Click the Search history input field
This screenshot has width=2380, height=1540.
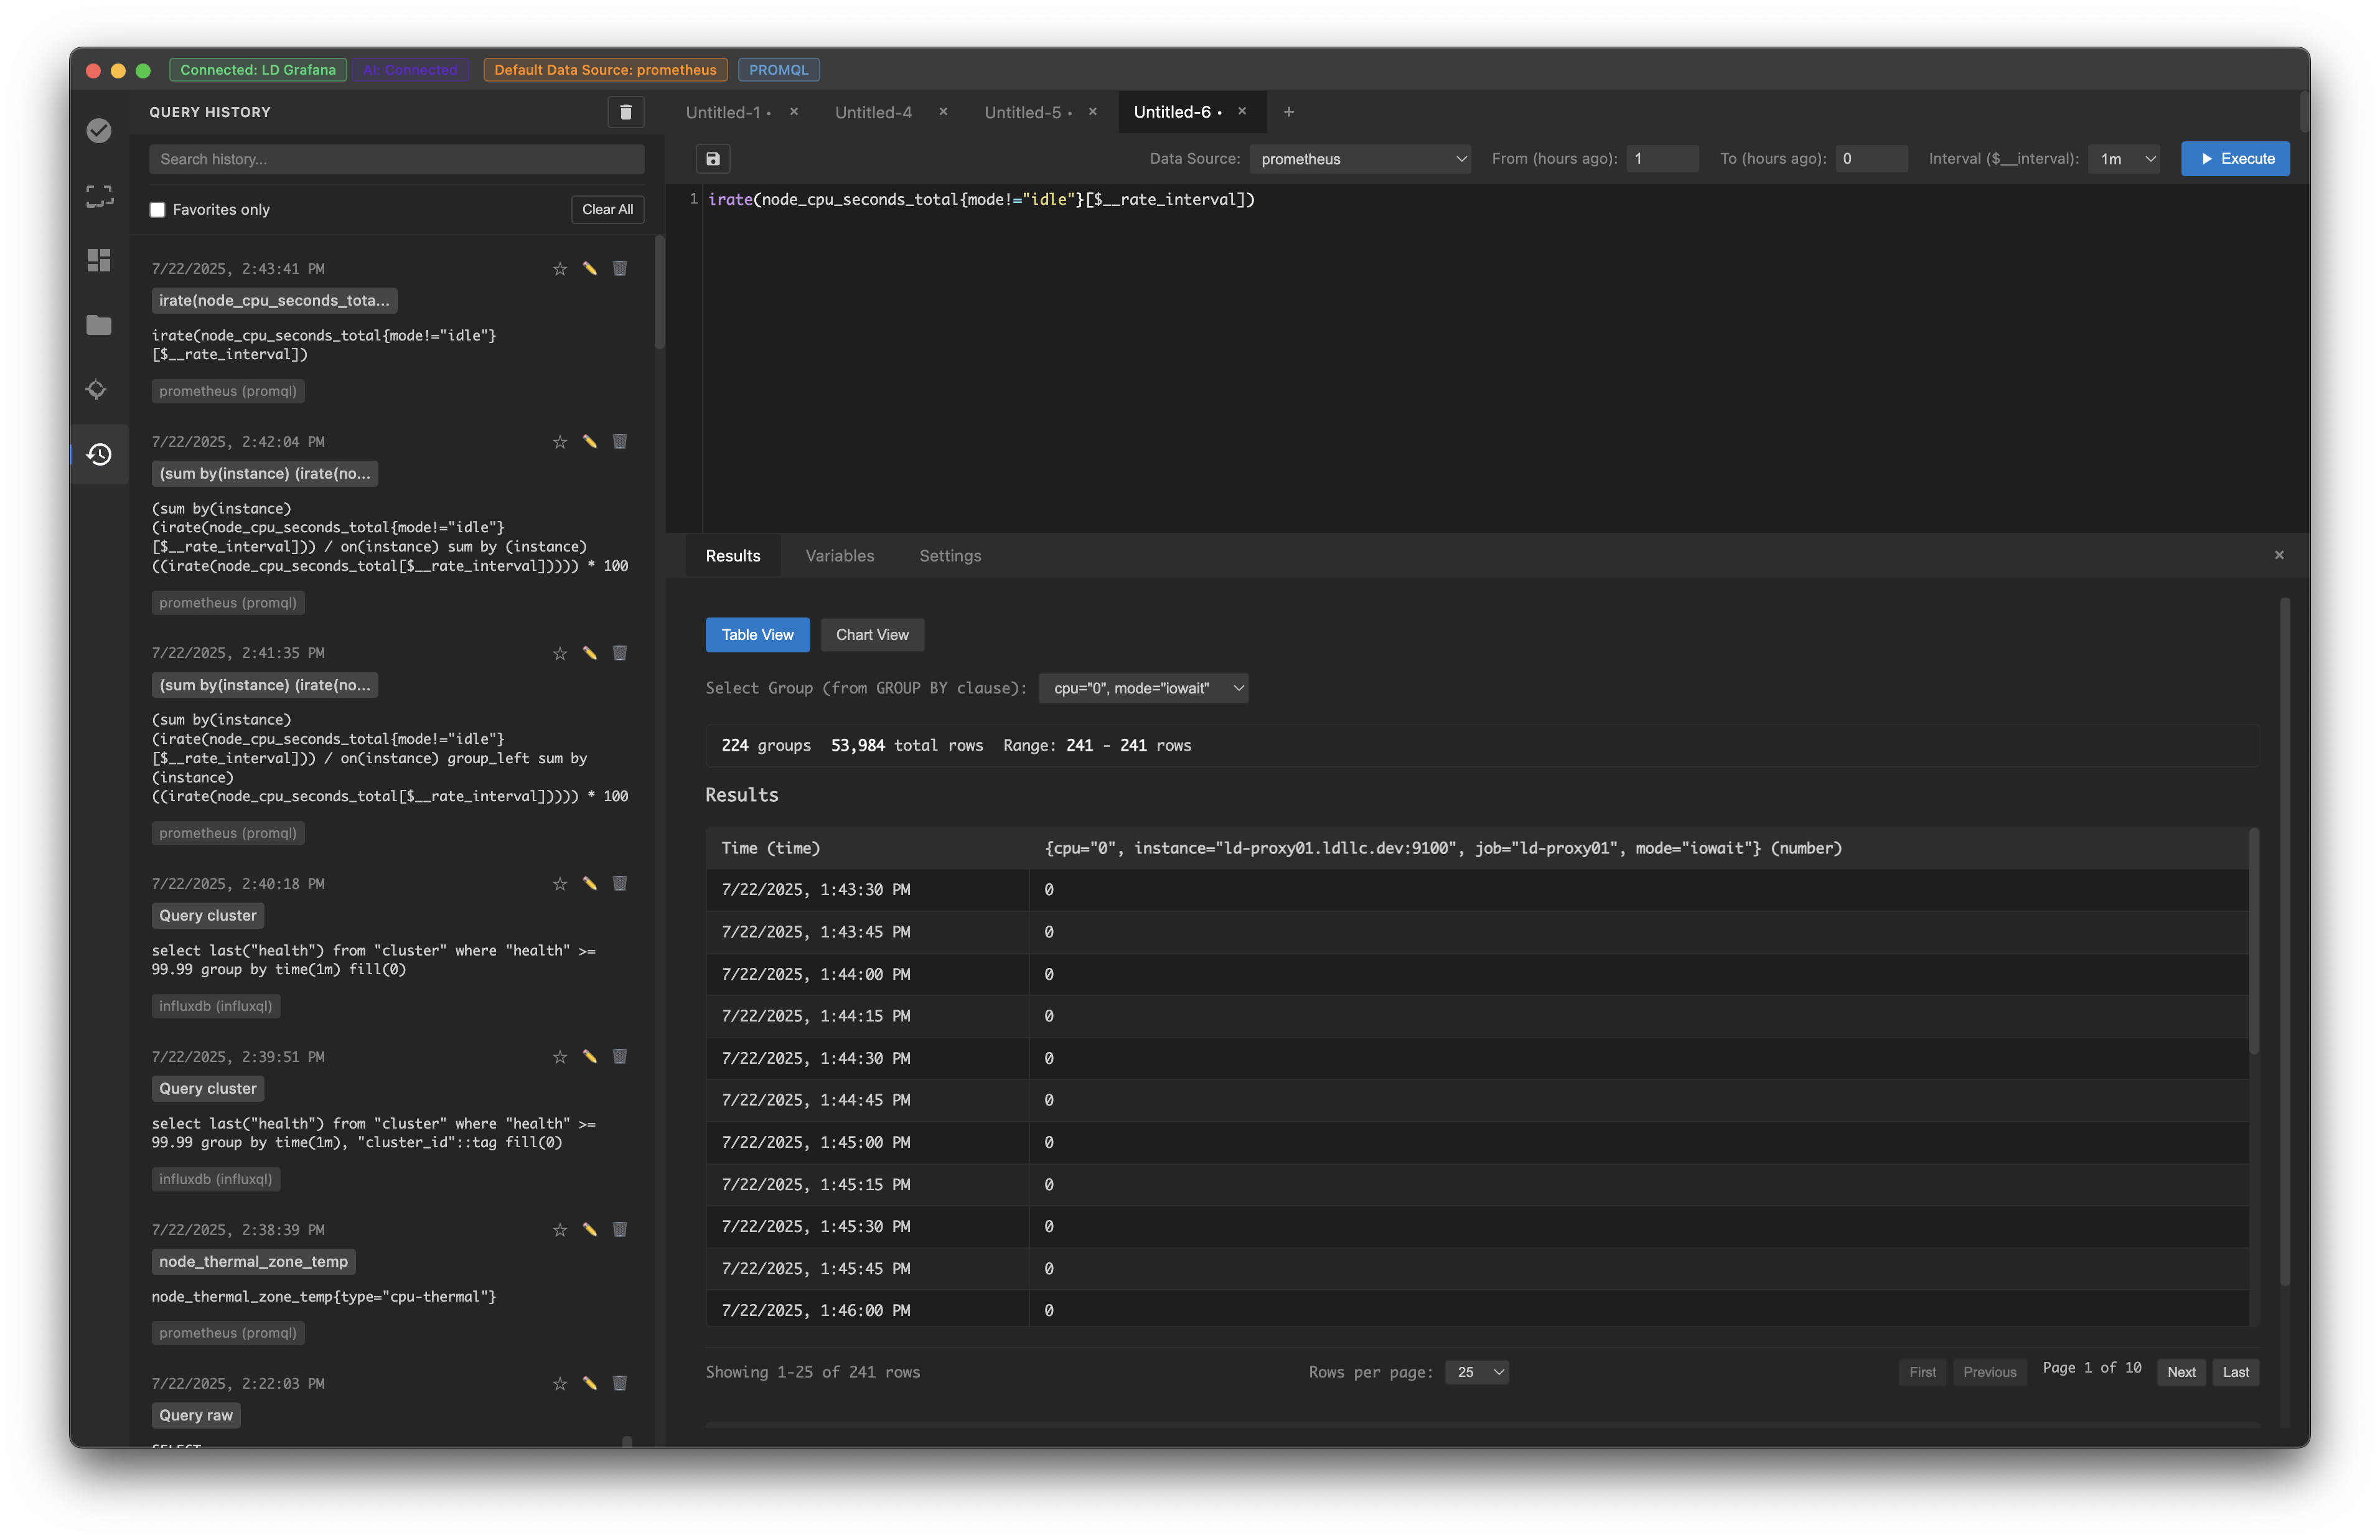pyautogui.click(x=396, y=159)
